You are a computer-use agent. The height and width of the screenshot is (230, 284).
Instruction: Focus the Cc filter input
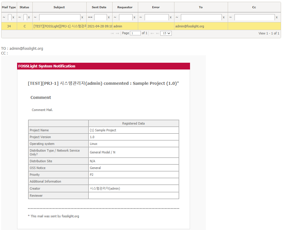pos(255,17)
